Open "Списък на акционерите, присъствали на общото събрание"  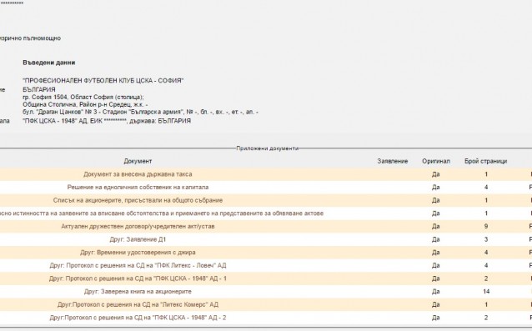tap(138, 200)
